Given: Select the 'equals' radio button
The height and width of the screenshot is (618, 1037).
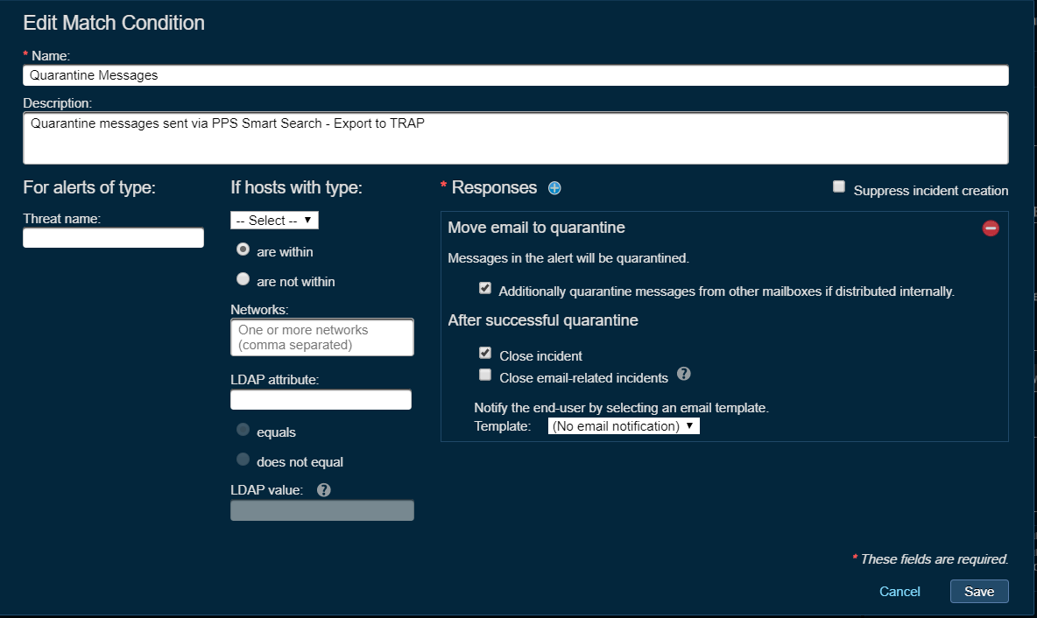Looking at the screenshot, I should pos(243,431).
